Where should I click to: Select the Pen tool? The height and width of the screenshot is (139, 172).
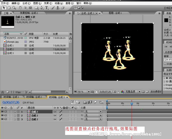[x=42, y=8]
